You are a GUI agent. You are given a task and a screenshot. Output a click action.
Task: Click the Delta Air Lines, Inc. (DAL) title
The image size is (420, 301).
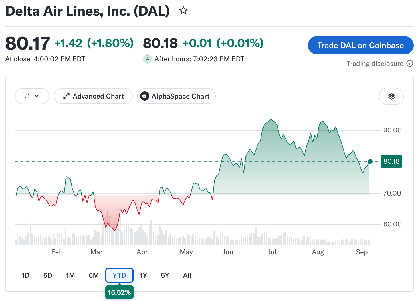[x=88, y=11]
